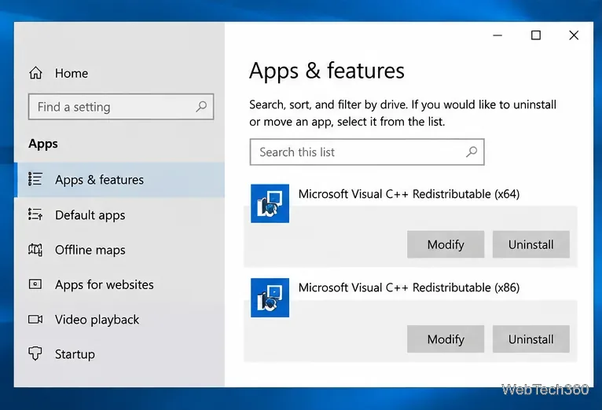
Task: Open the Video playback page
Action: tap(121, 320)
